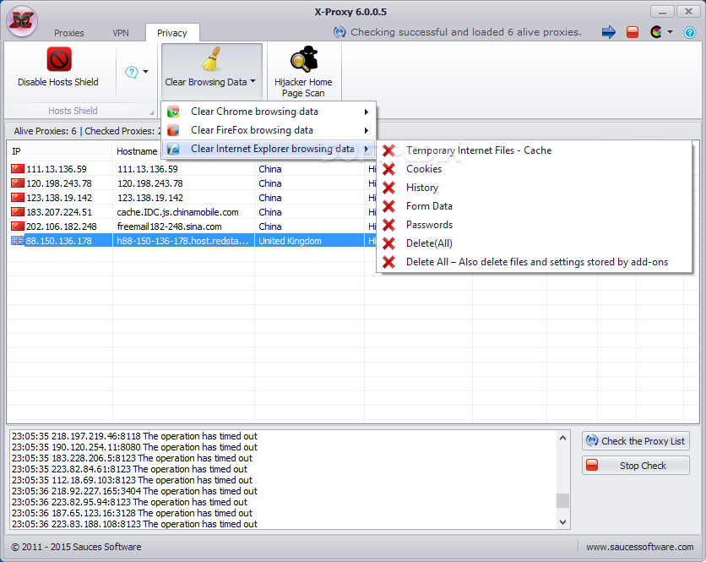Click the red X beside Cookies
The image size is (706, 562).
(388, 169)
